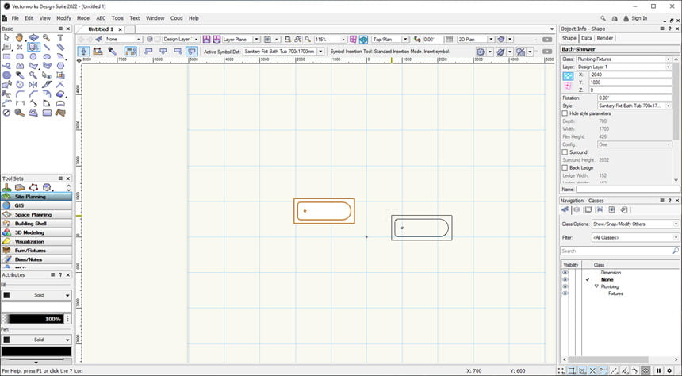
Task: Open the Dims/Notes tool set
Action: pos(36,260)
